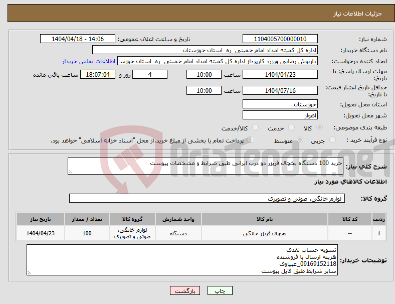Click the شماره نیاز number field
The height and width of the screenshot is (304, 395).
tap(280, 39)
